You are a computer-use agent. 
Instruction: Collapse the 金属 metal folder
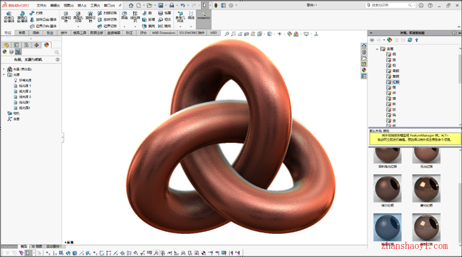(x=377, y=49)
